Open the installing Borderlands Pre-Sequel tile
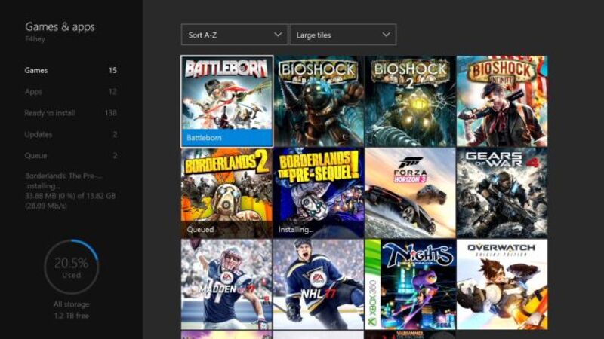604x339 pixels. (319, 192)
